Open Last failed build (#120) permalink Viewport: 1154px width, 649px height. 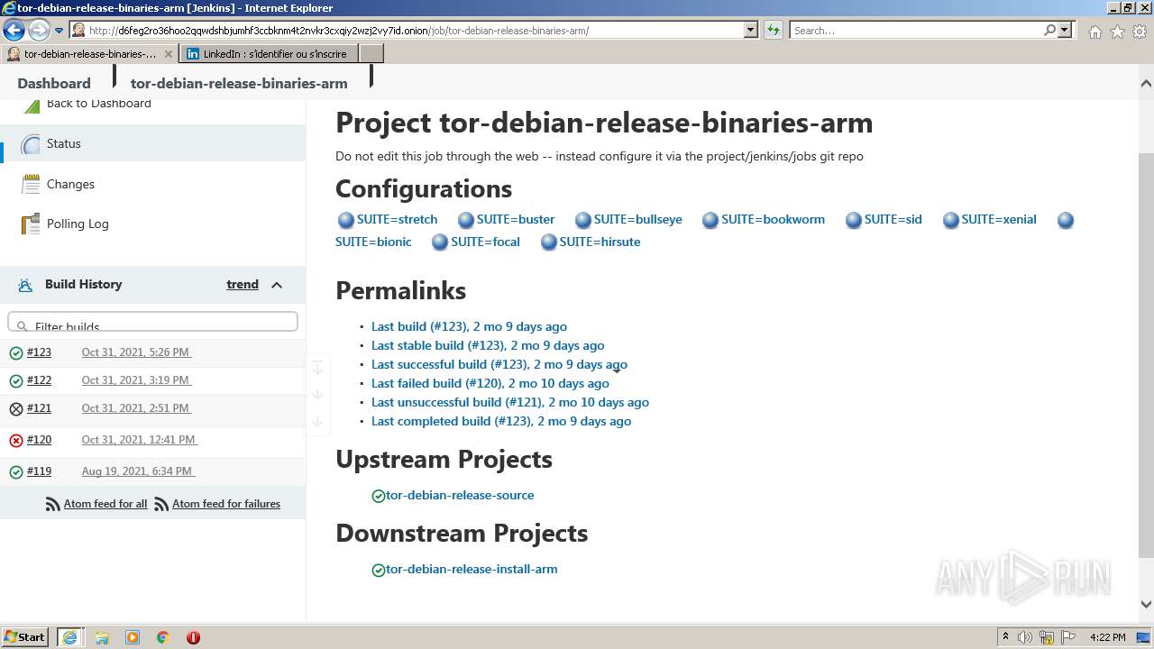(490, 383)
